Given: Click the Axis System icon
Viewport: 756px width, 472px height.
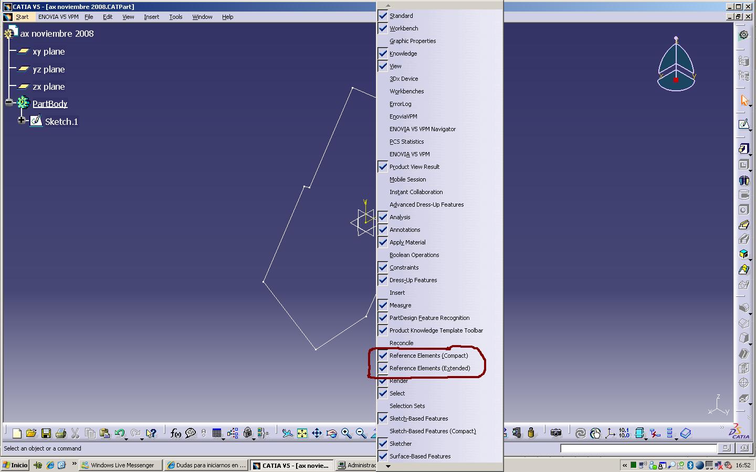Looking at the screenshot, I should pos(610,433).
